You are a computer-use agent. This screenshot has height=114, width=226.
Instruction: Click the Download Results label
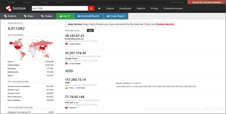coord(90,16)
